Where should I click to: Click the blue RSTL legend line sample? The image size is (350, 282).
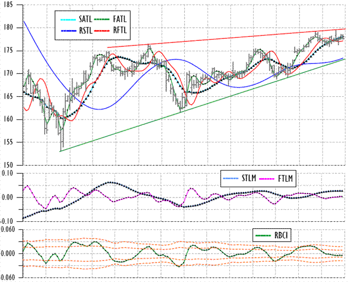[x=68, y=31]
